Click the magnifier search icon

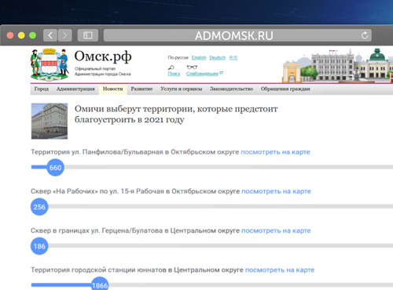(x=171, y=67)
